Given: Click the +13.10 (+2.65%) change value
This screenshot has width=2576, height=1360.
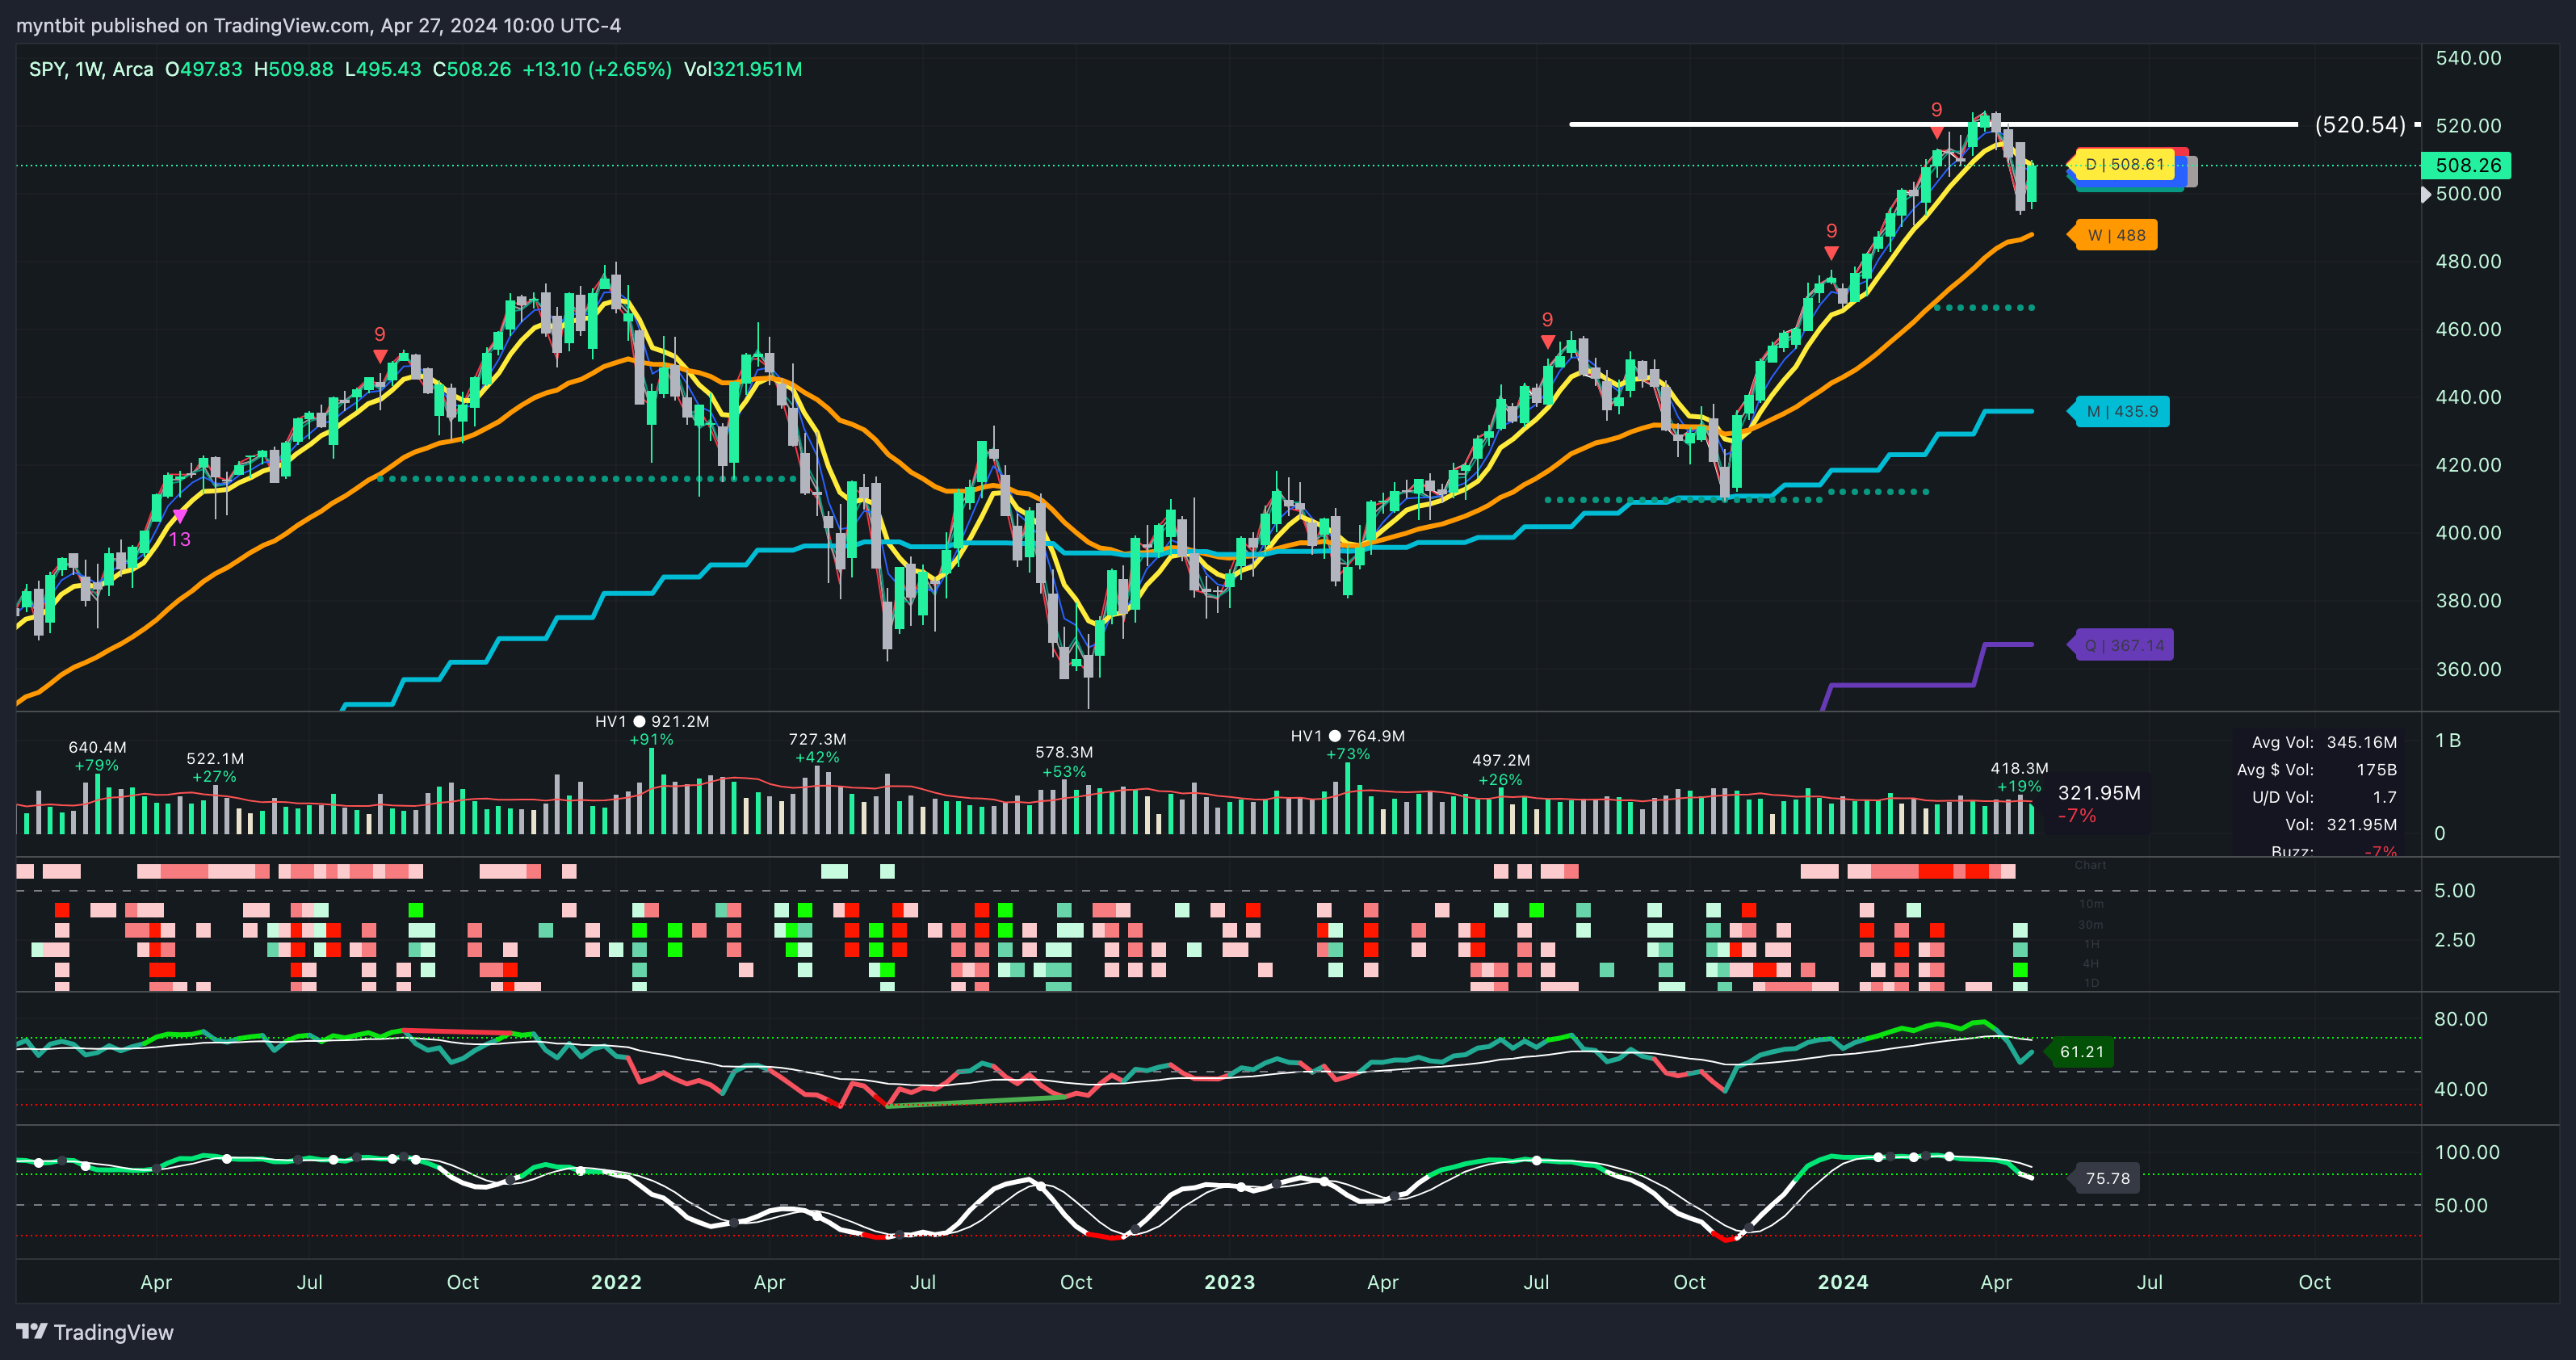Looking at the screenshot, I should [597, 69].
